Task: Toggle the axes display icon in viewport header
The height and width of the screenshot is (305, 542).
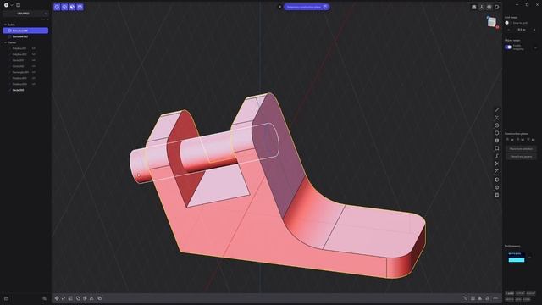Action: pos(482,7)
